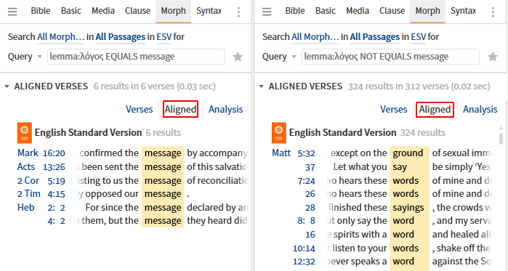Open the right Query type dropdown
The height and width of the screenshot is (271, 508).
coord(279,57)
